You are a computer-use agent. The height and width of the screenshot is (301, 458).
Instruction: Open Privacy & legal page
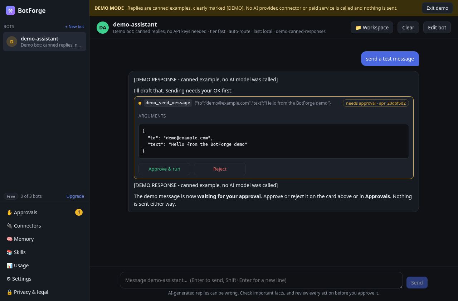pyautogui.click(x=44, y=292)
